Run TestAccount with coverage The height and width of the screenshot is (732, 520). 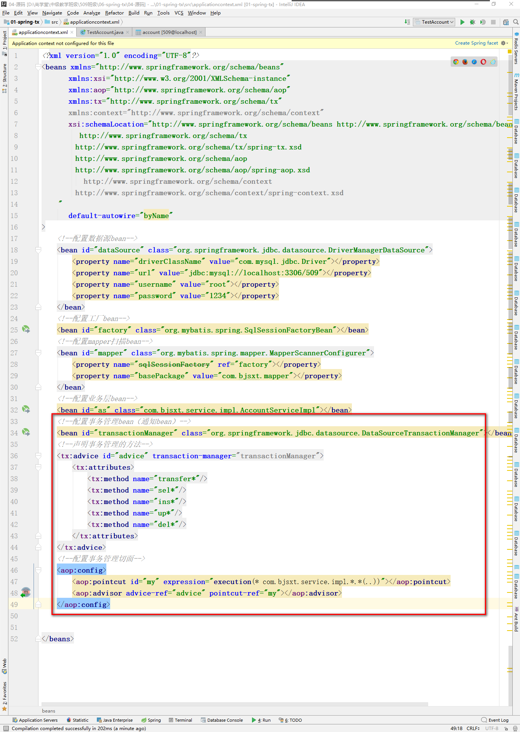[483, 22]
